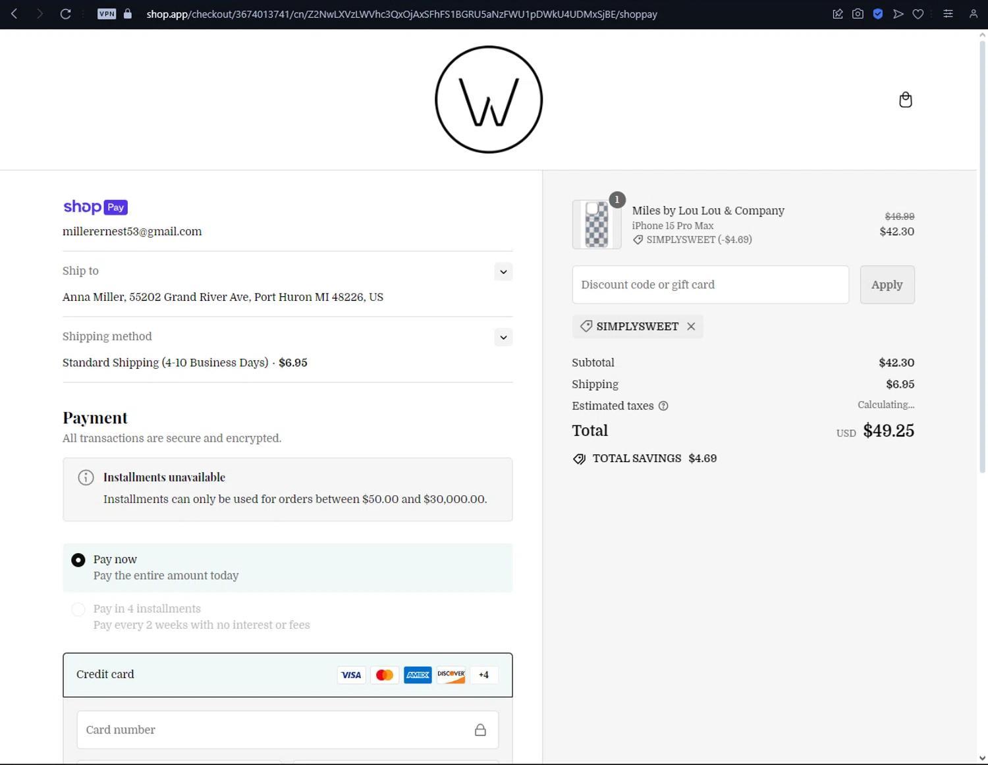Click the Subtotal amount $42.30
988x765 pixels.
point(896,363)
